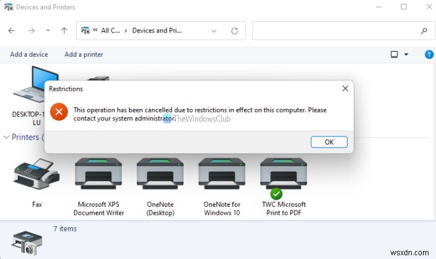Minimize the Devices and Printers window
This screenshot has width=436, height=259.
379,7
